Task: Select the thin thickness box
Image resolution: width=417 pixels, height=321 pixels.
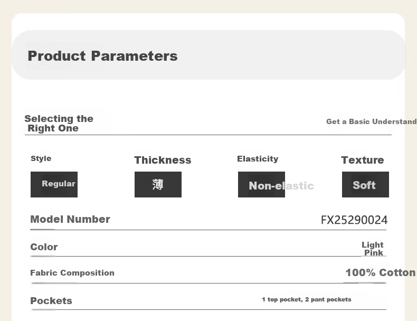Action: point(158,184)
